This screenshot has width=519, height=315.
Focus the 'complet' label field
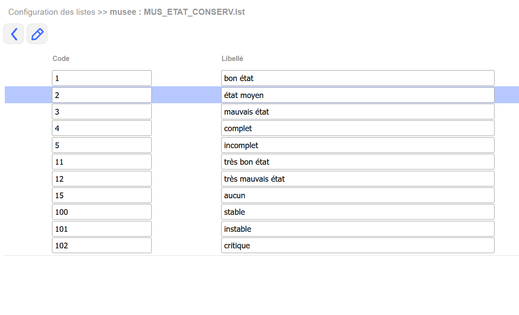[x=358, y=129]
